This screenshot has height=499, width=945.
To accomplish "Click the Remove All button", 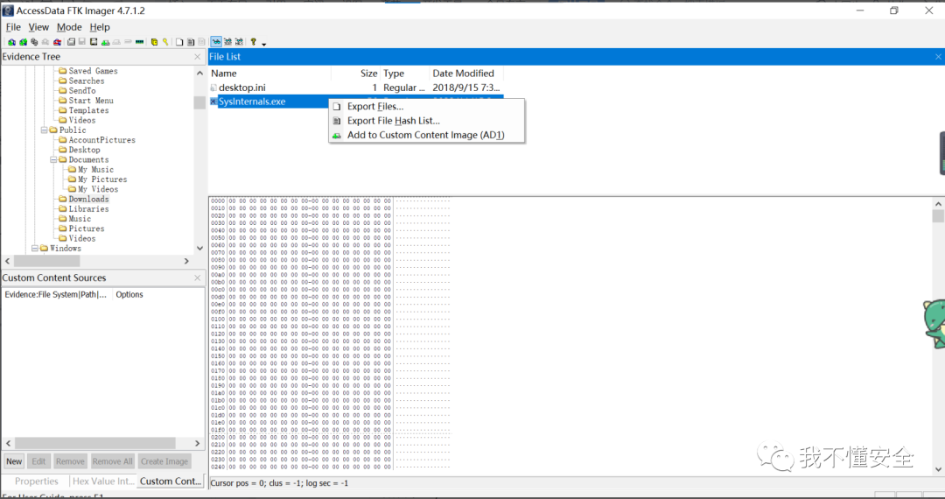I will [112, 461].
